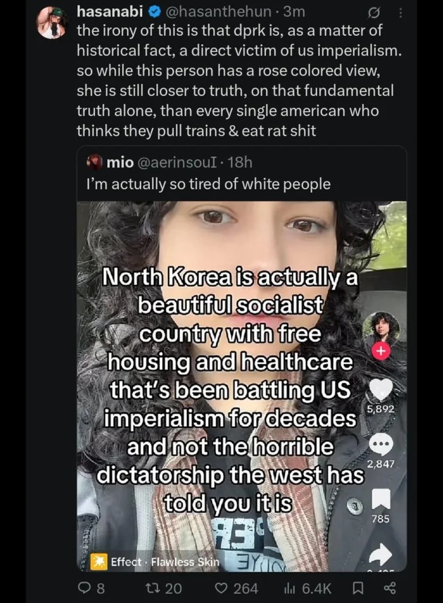The image size is (443, 603).
Task: Open TikTok creator's round avatar
Action: tap(381, 329)
